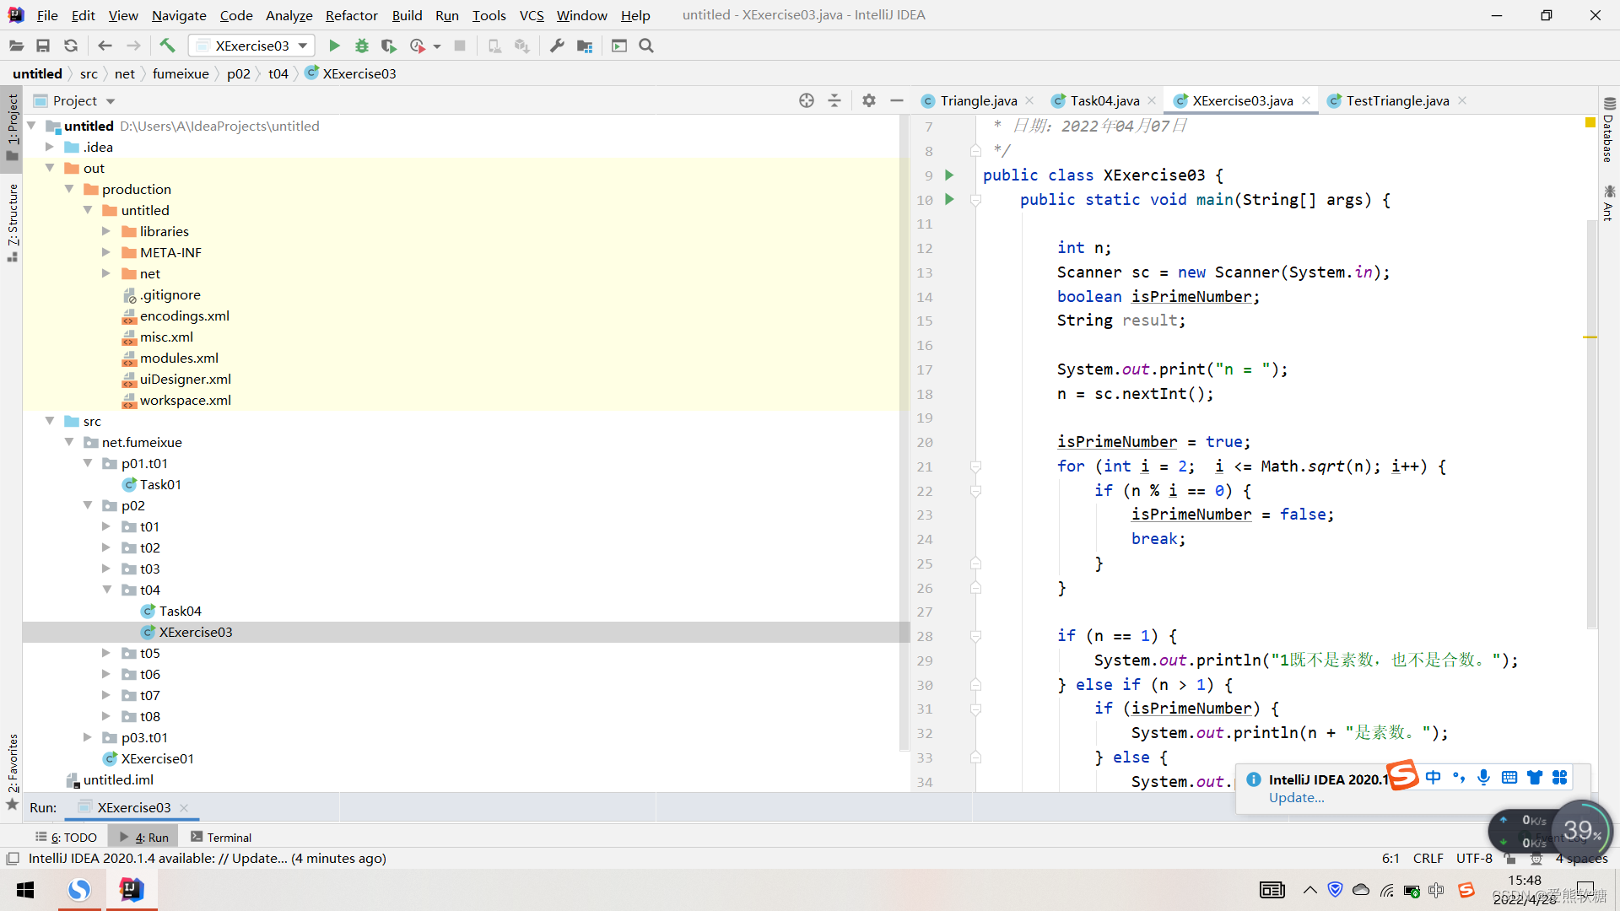Collapse the t04 package
The height and width of the screenshot is (911, 1620).
point(106,590)
